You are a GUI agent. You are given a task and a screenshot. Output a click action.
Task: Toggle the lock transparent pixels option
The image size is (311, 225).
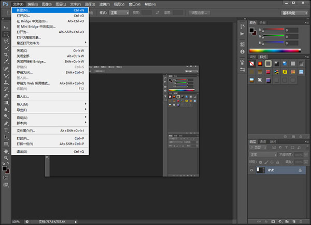(261, 161)
